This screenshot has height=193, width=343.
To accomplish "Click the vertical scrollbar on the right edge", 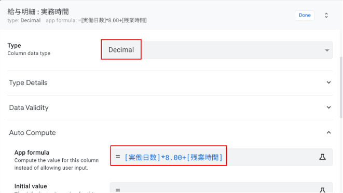I will click(x=341, y=88).
